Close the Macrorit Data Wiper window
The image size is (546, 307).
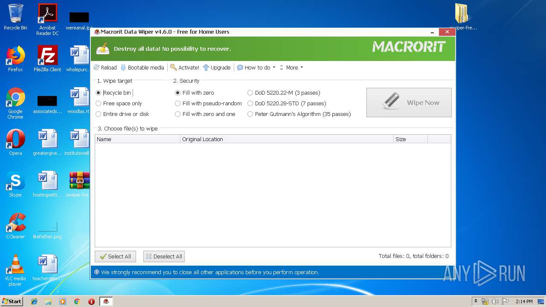click(447, 32)
